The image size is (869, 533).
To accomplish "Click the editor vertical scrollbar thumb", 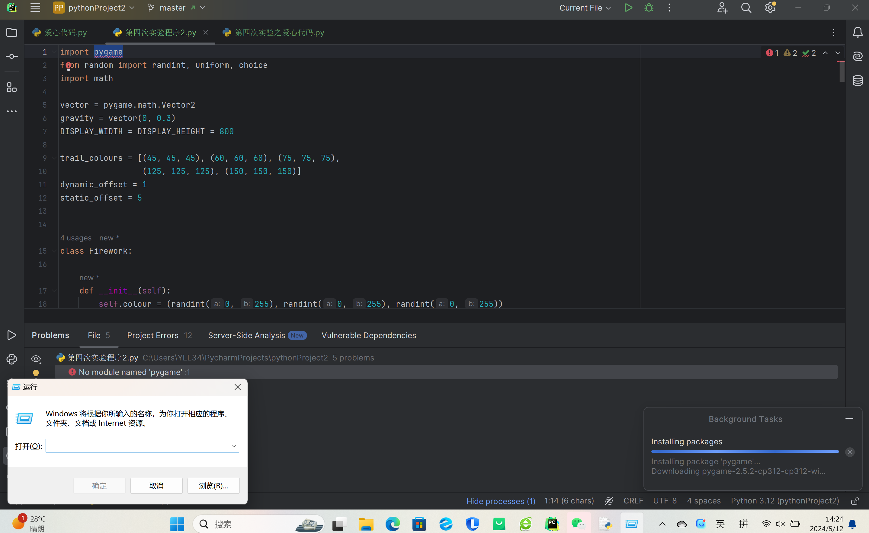I will (842, 71).
